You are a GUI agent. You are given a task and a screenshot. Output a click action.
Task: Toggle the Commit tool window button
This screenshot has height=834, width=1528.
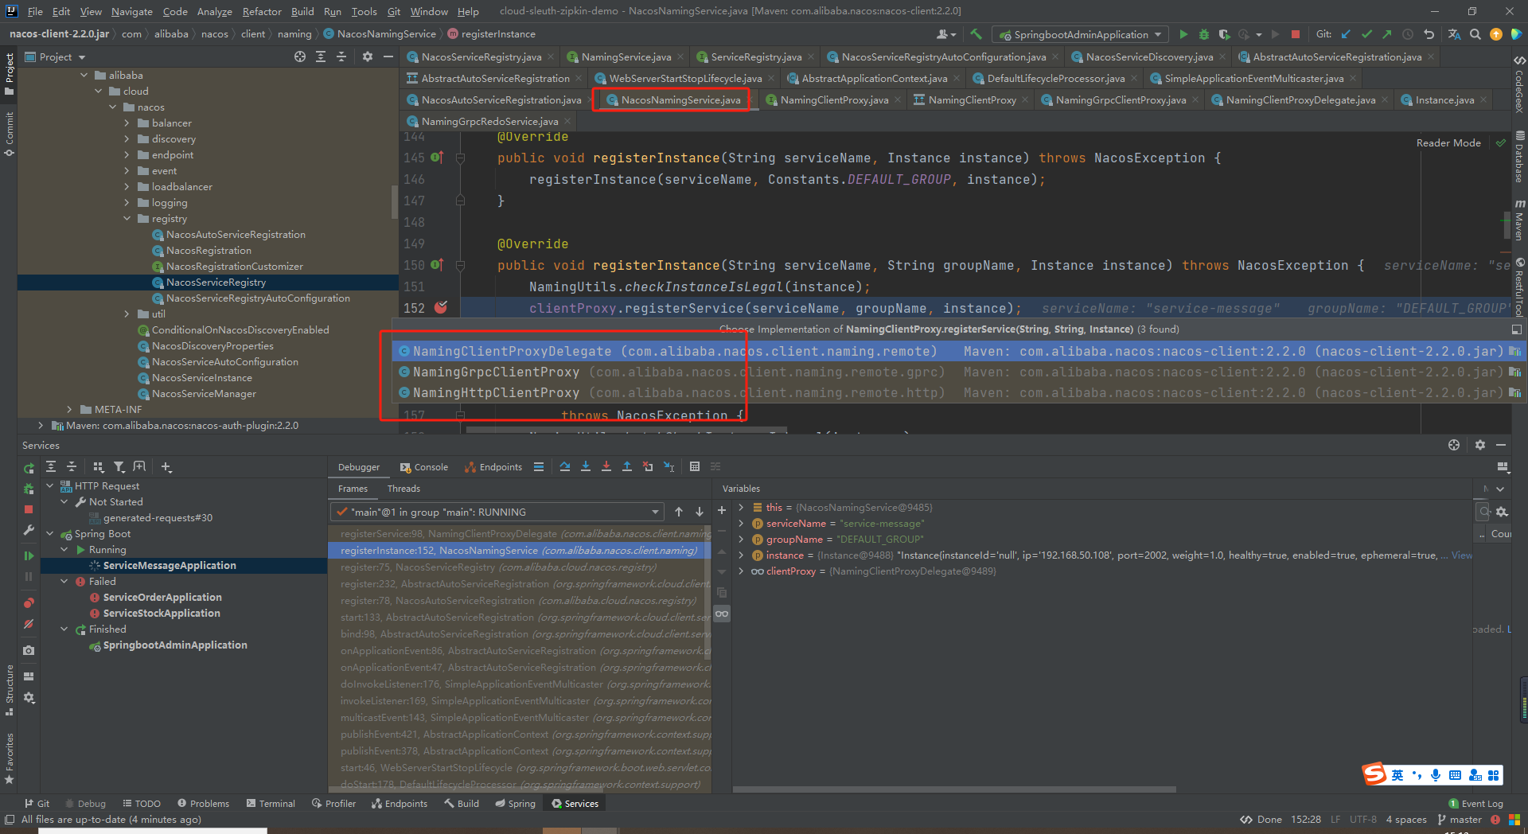(x=9, y=134)
